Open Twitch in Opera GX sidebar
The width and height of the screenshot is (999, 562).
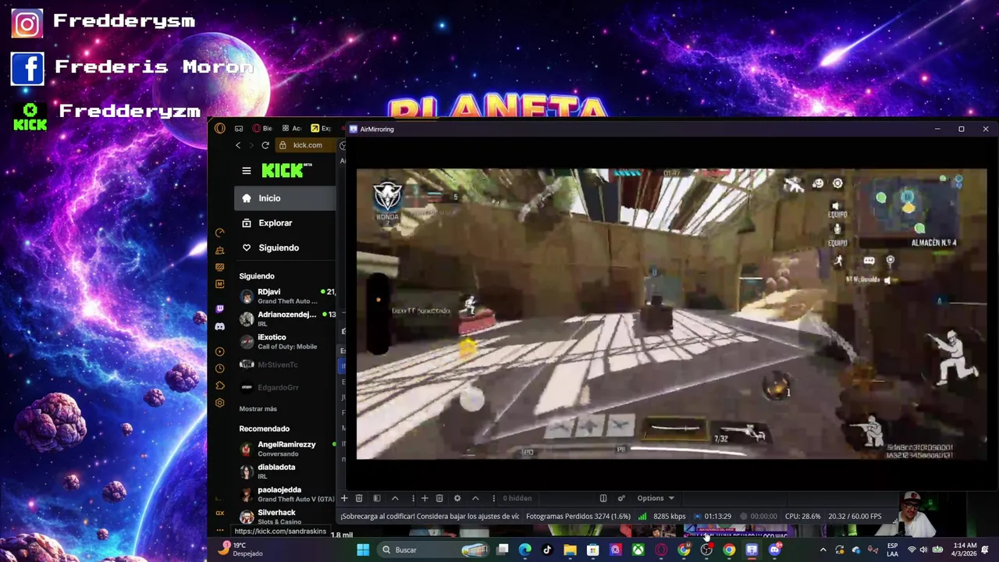point(219,309)
